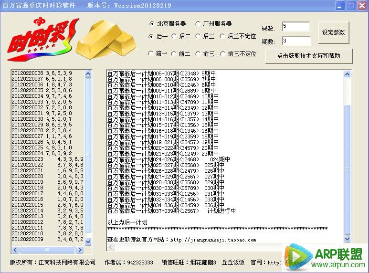Select draw row 20120220031 9,7,9,5,0

click(x=42, y=113)
